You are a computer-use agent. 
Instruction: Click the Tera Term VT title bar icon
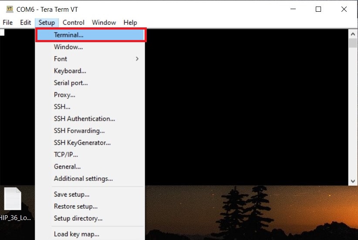point(9,9)
